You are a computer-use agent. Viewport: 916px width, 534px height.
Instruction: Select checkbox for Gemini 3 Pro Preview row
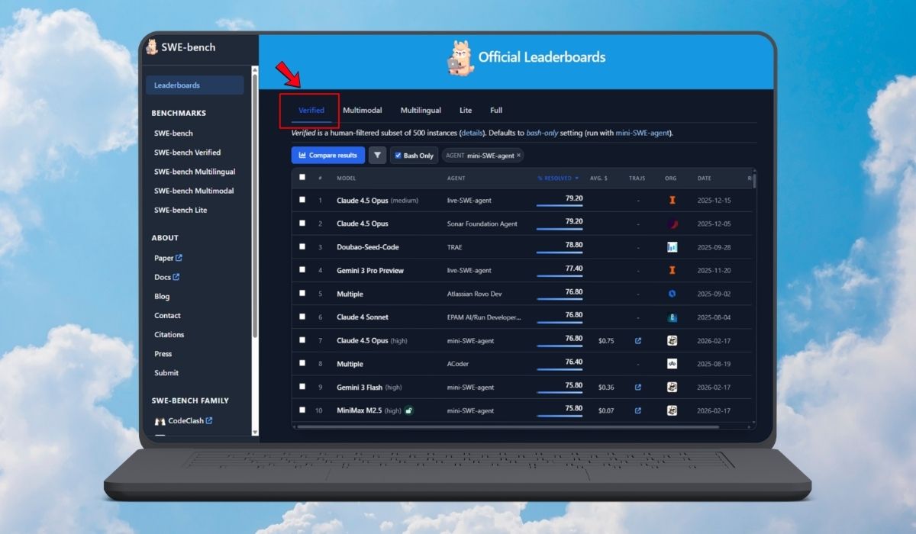[302, 270]
